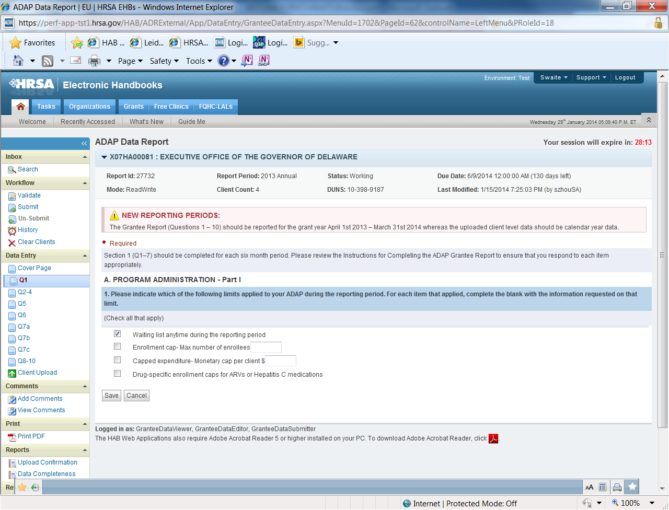Open the Free Clinics tab
Viewport: 669px width, 510px height.
coord(171,107)
